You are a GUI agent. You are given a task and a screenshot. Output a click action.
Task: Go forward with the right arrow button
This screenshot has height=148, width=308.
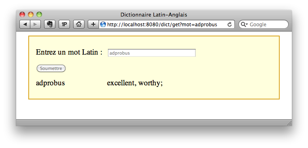tap(36, 24)
